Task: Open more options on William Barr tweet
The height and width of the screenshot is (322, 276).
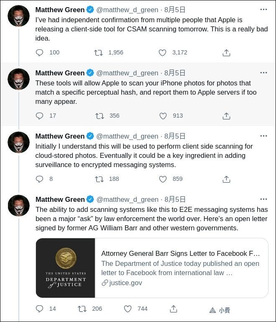Action: 263,199
